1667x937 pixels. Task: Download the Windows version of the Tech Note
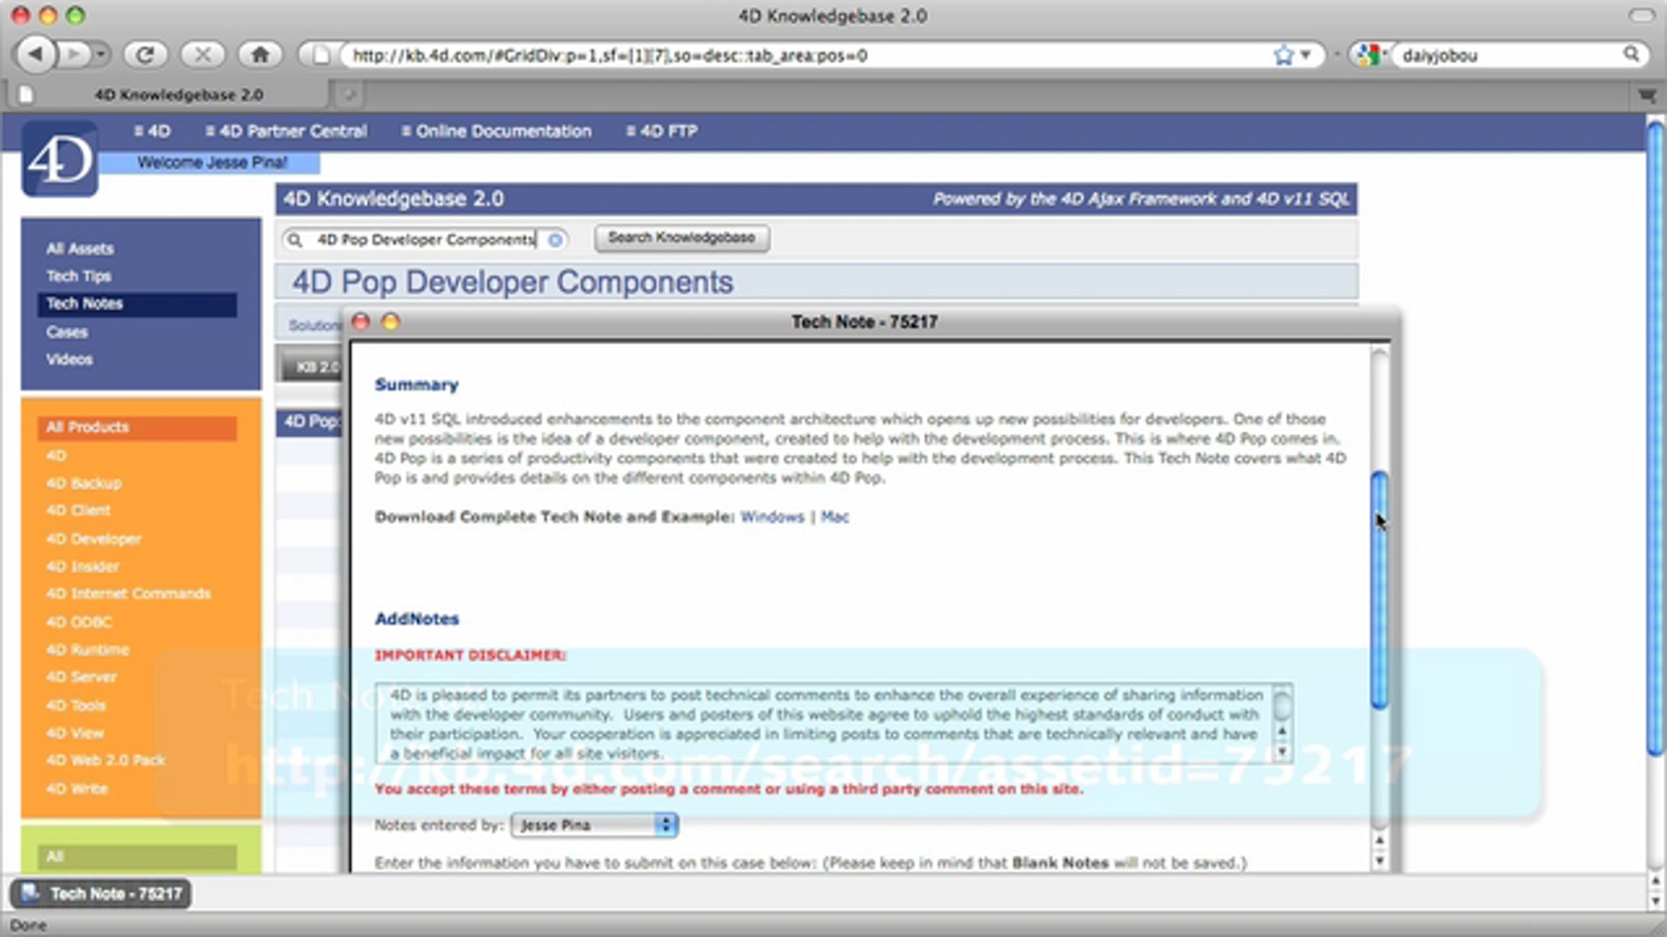tap(772, 517)
